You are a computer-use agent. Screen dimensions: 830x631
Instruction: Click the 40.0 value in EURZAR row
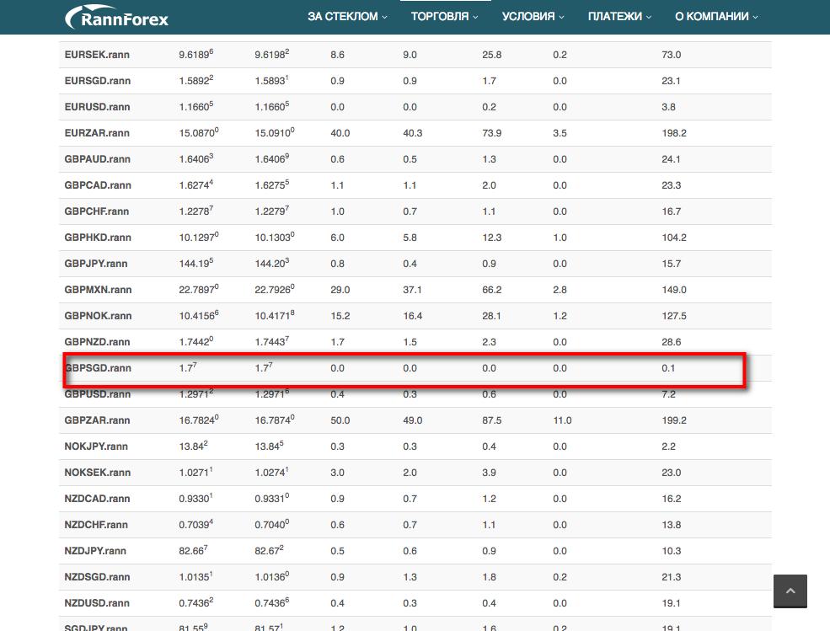coord(340,133)
